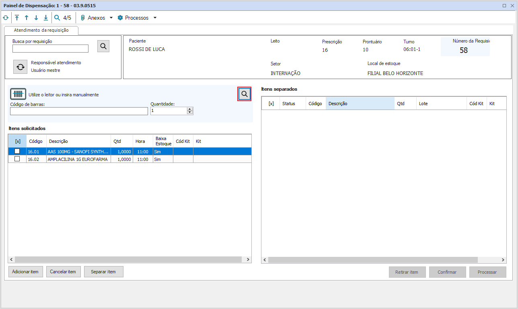518x309 pixels.
Task: Select the AAS 100MG - SANOFI SYNTH row description
Action: 78,152
